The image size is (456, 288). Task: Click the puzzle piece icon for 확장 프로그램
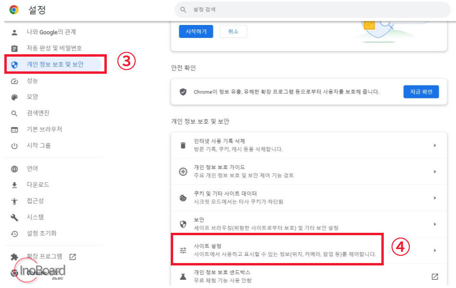14,257
